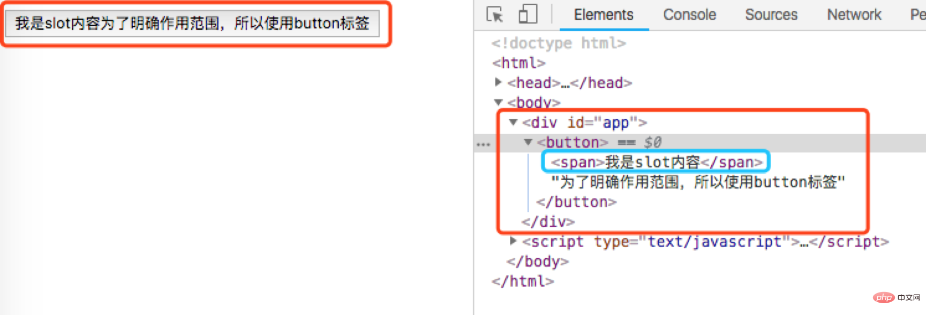Collapse the div id="app" node
Screen dimensions: 926x315
[513, 122]
